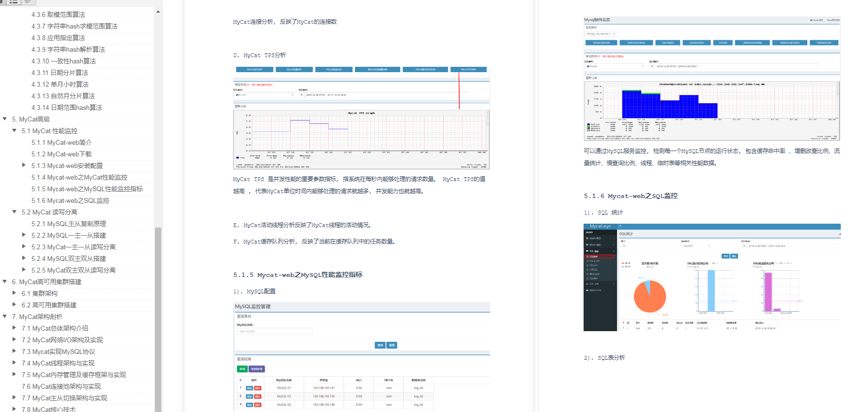
Task: Expand the 5.1.3 Mycat-web安装配置 node
Action: [x=24, y=165]
